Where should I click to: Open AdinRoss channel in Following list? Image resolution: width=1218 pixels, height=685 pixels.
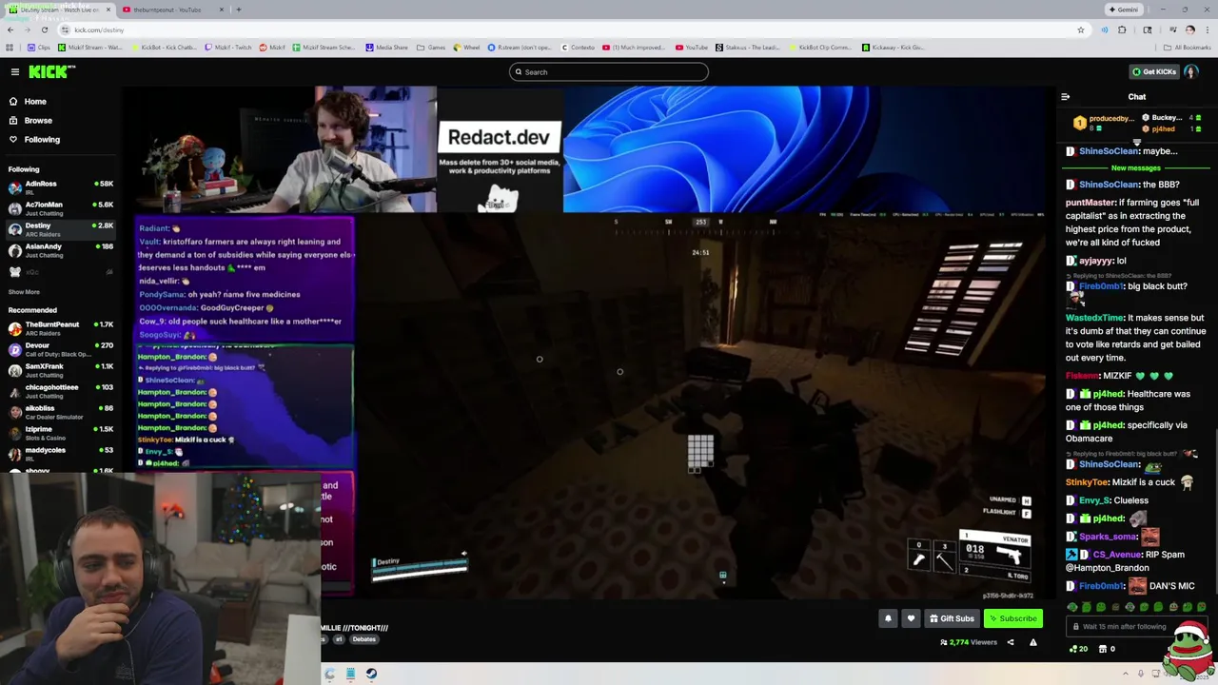(59, 187)
